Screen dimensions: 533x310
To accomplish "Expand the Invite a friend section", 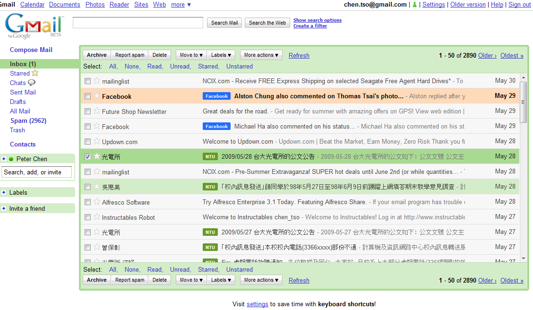I will tap(4, 208).
